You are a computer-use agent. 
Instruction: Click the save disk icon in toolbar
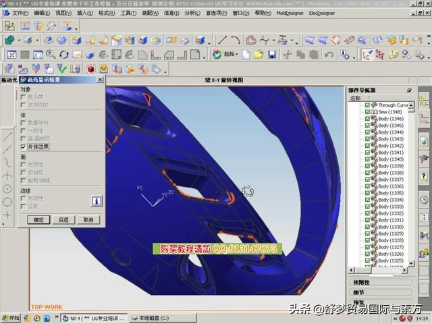(x=272, y=54)
